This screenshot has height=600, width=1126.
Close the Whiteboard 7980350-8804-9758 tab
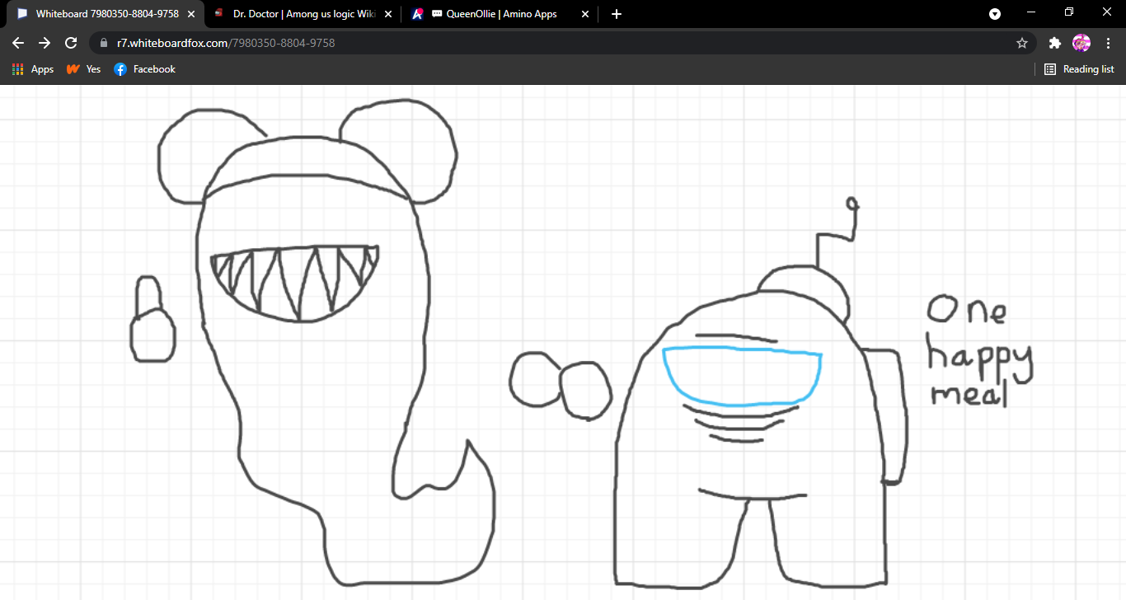tap(191, 14)
